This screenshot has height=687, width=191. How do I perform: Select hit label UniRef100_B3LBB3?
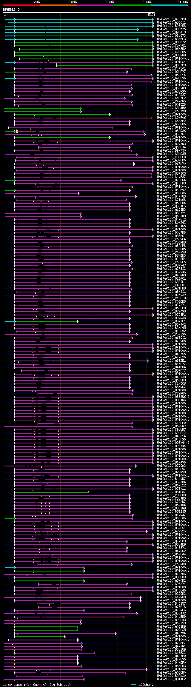[x=171, y=577]
